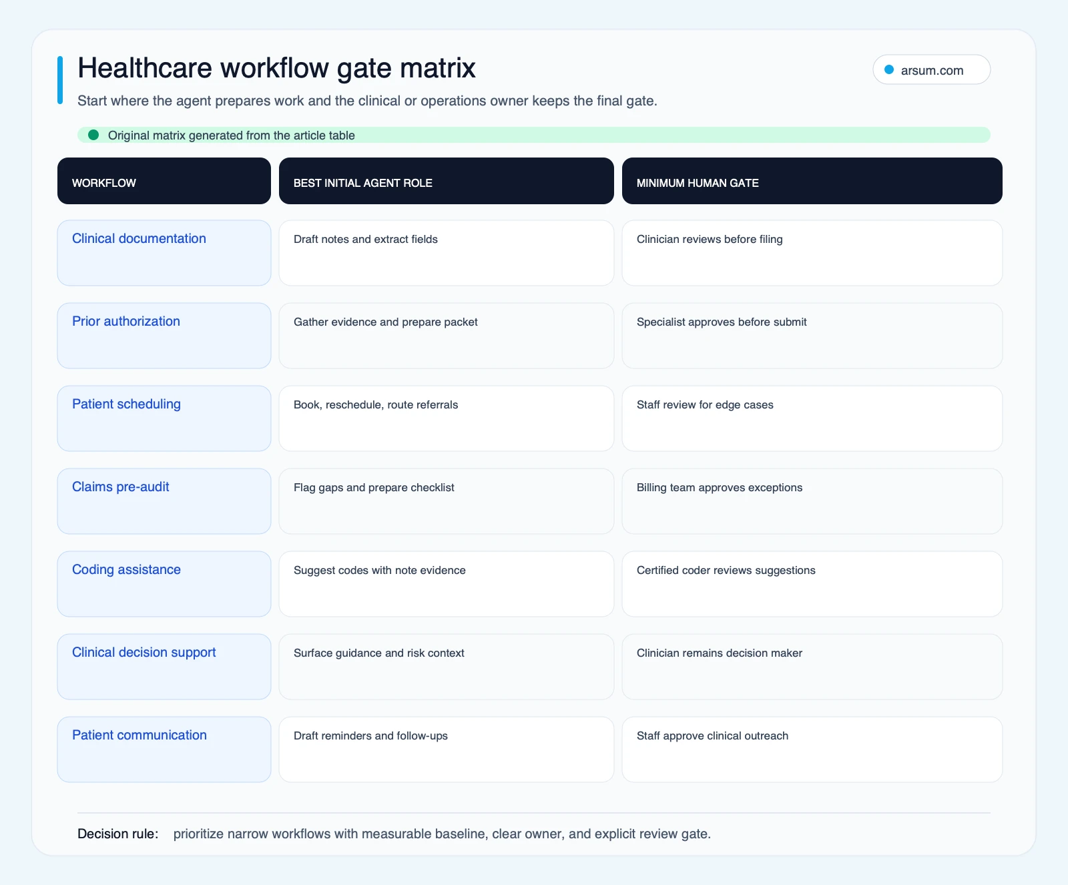Image resolution: width=1068 pixels, height=885 pixels.
Task: Click 'Draft notes and extract fields' cell
Action: 446,253
